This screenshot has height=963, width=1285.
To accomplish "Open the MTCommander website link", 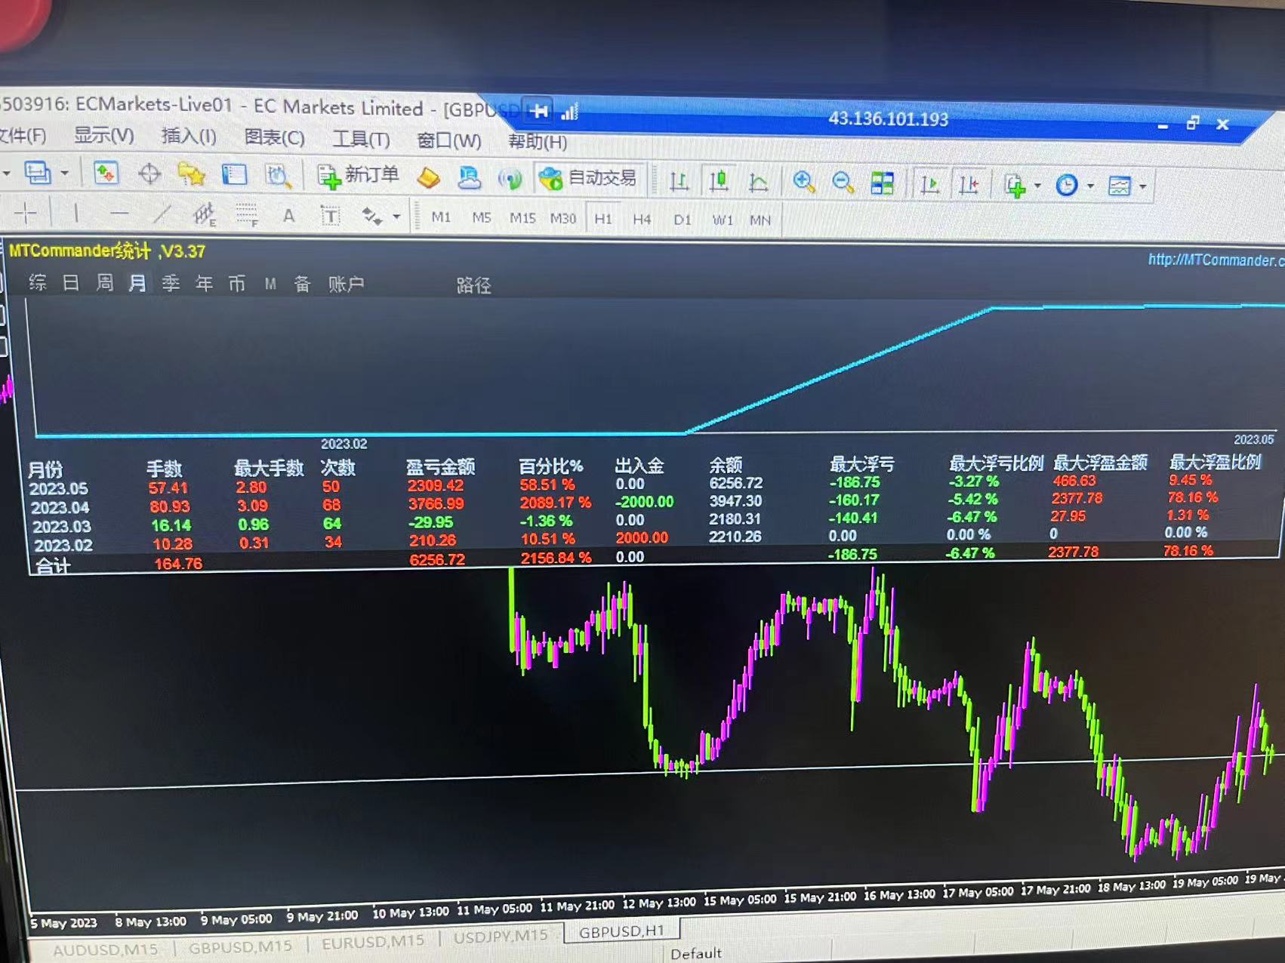I will click(x=1216, y=260).
